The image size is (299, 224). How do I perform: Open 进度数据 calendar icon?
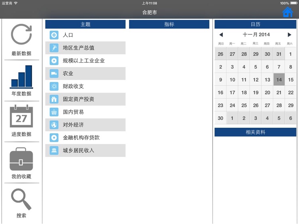coord(22,116)
